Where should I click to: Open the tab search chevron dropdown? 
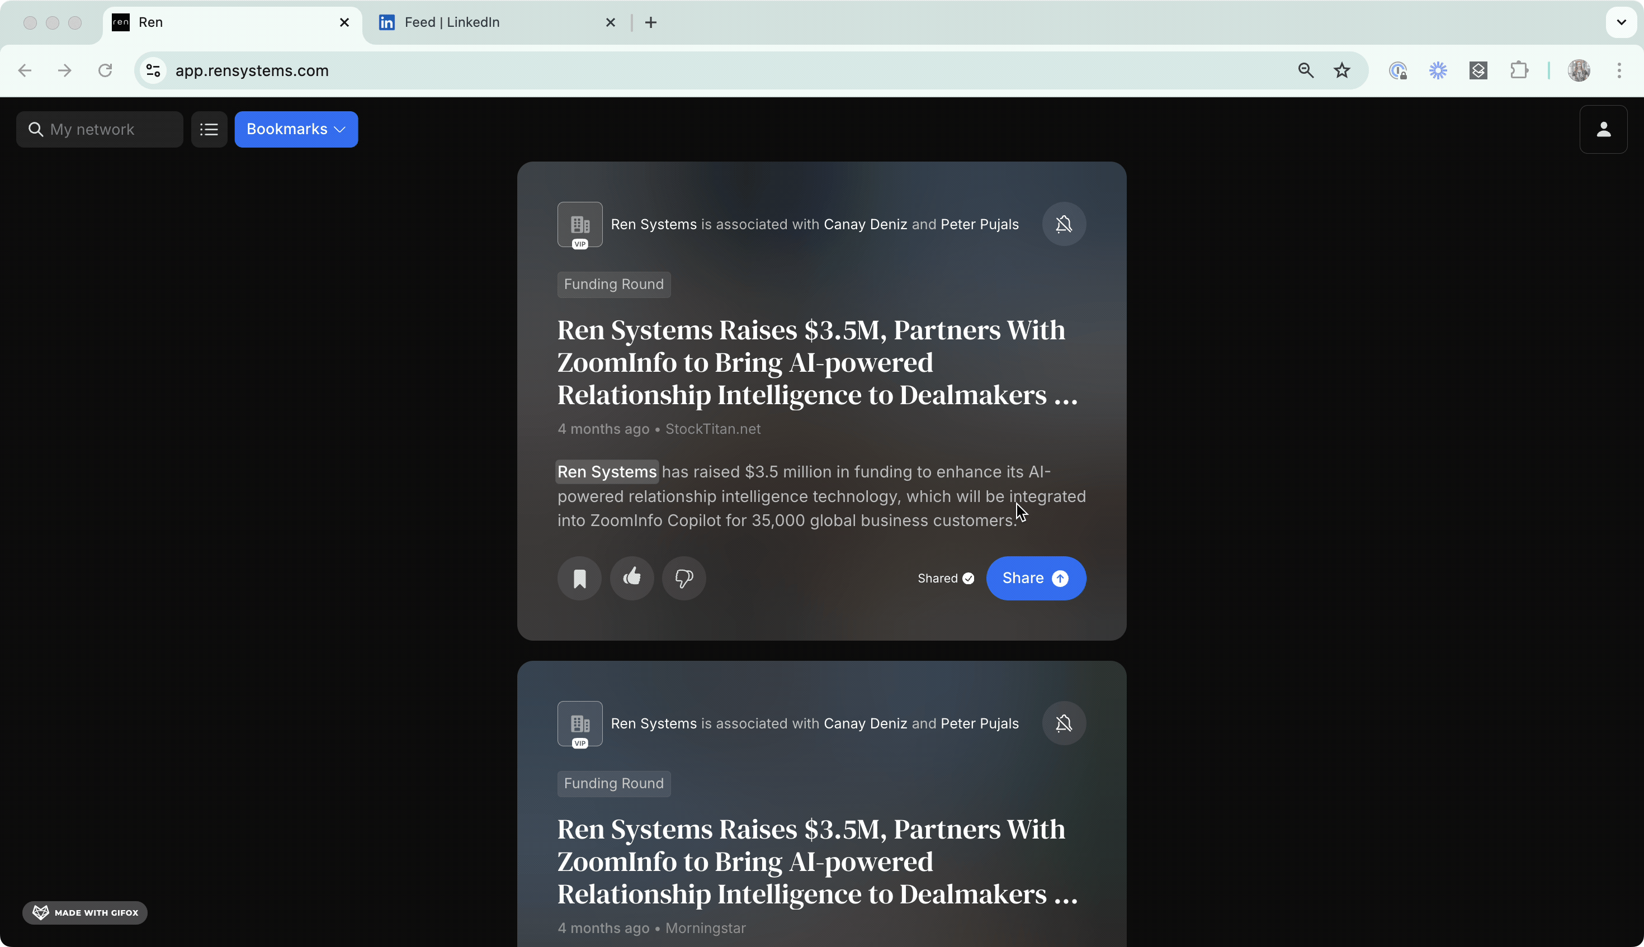(1621, 22)
